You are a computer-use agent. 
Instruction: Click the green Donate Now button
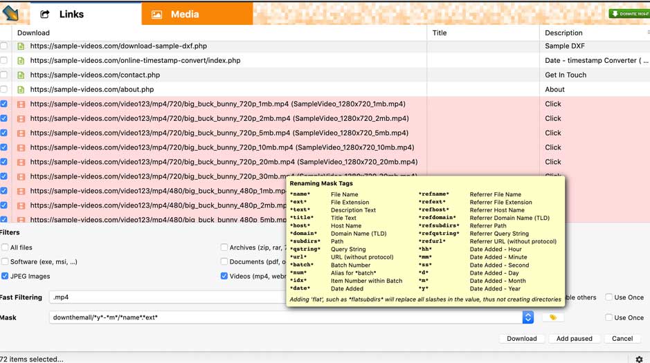coord(629,14)
